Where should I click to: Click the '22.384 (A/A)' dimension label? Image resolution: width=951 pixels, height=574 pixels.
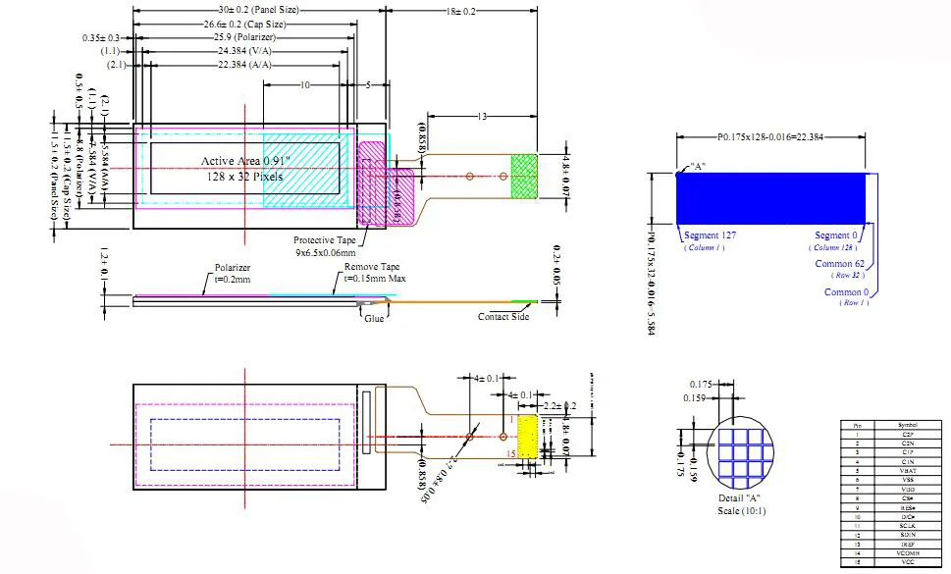(244, 64)
